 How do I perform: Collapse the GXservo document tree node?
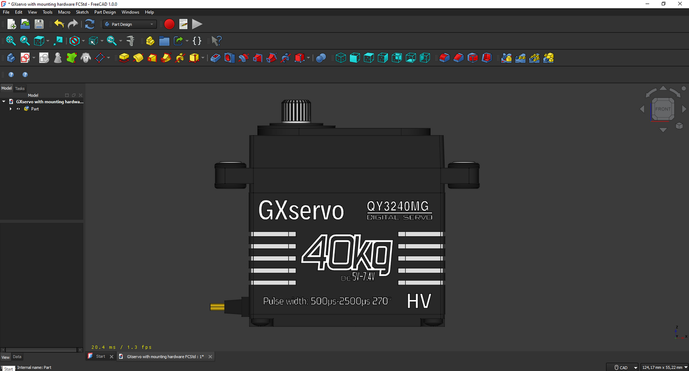(4, 101)
